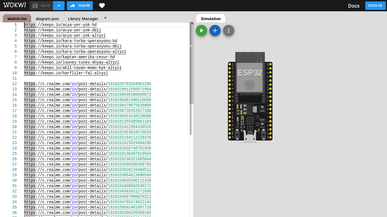387x217 pixels.
Task: Click line 7 kaptan-amerika-cesur-hd URL
Action: (69, 57)
